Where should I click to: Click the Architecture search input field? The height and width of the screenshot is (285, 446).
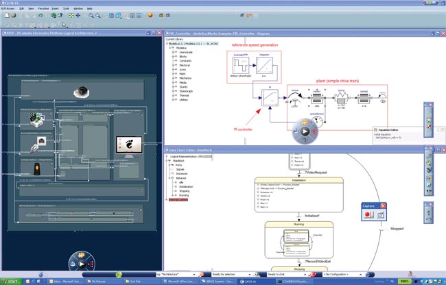point(174,275)
